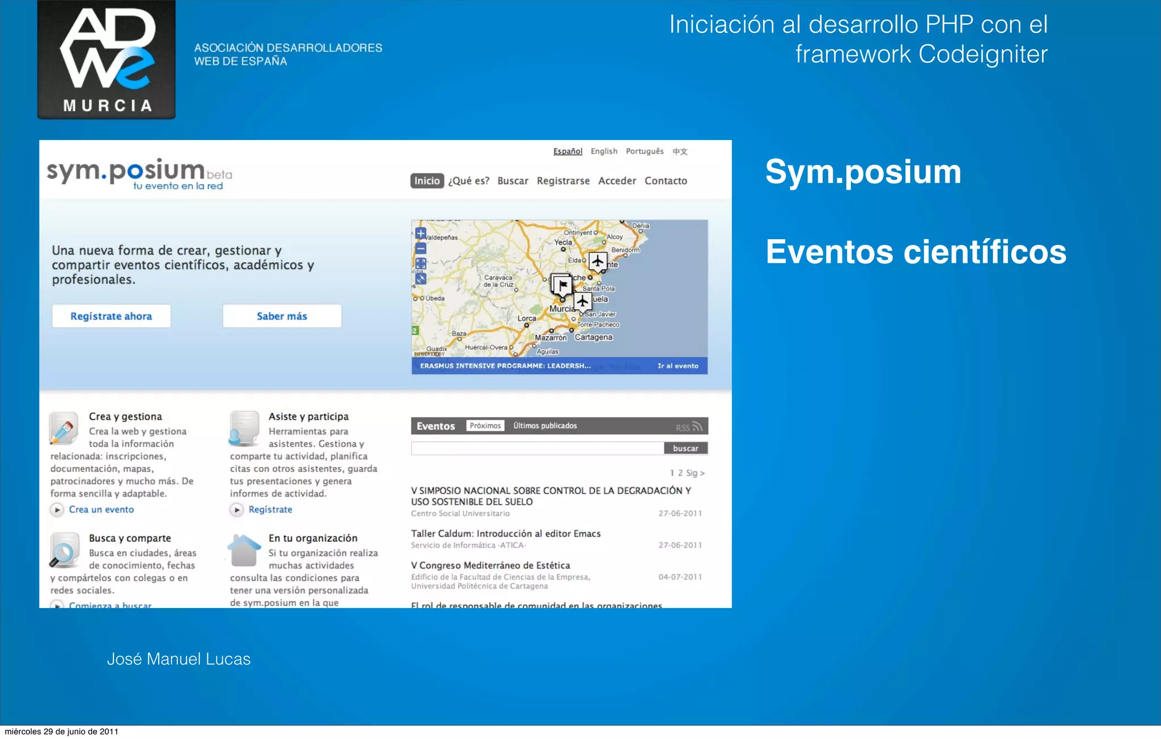Select the Próximos events tab
Viewport: 1161px width, 739px height.
click(x=485, y=426)
